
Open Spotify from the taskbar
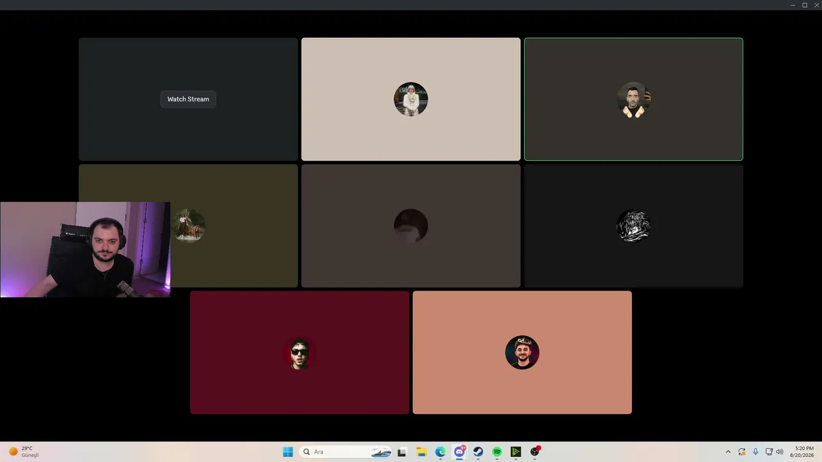tap(497, 452)
